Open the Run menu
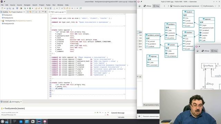This screenshot has height=124, width=221. (x=54, y=5)
